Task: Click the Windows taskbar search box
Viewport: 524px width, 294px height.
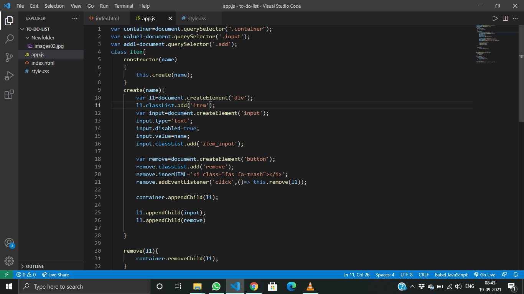Action: (85, 286)
